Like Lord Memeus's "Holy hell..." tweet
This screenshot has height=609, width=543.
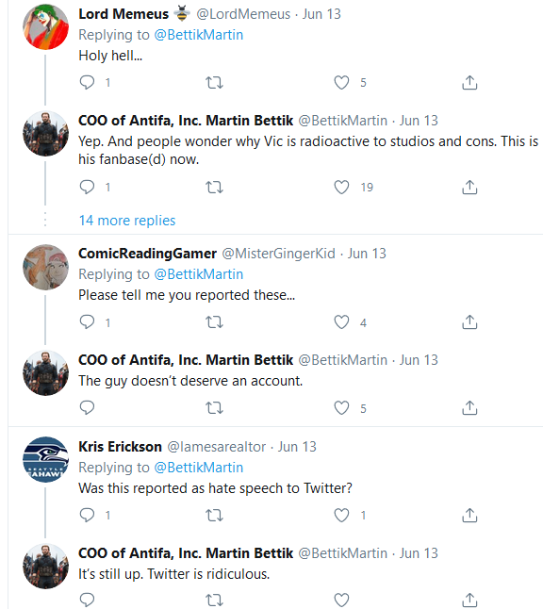click(341, 82)
